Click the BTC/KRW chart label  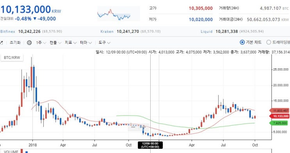tap(12, 57)
